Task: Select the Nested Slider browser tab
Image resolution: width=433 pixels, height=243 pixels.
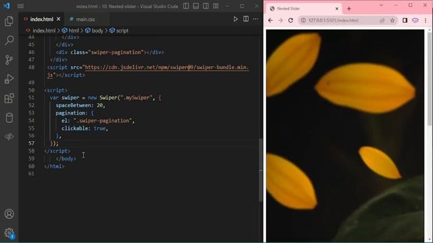Action: coord(304,9)
